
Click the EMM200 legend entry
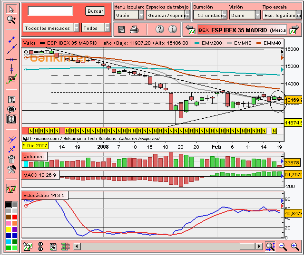coord(208,43)
